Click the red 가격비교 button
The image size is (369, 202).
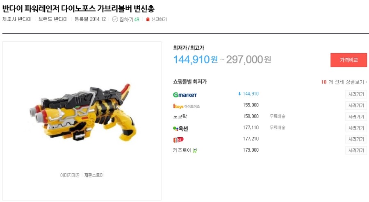pos(348,60)
